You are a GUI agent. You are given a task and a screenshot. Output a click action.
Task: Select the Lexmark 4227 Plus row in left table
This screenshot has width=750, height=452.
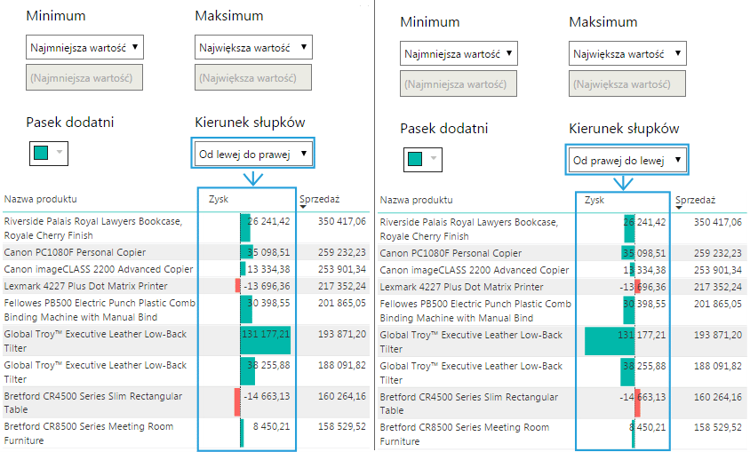(x=97, y=286)
